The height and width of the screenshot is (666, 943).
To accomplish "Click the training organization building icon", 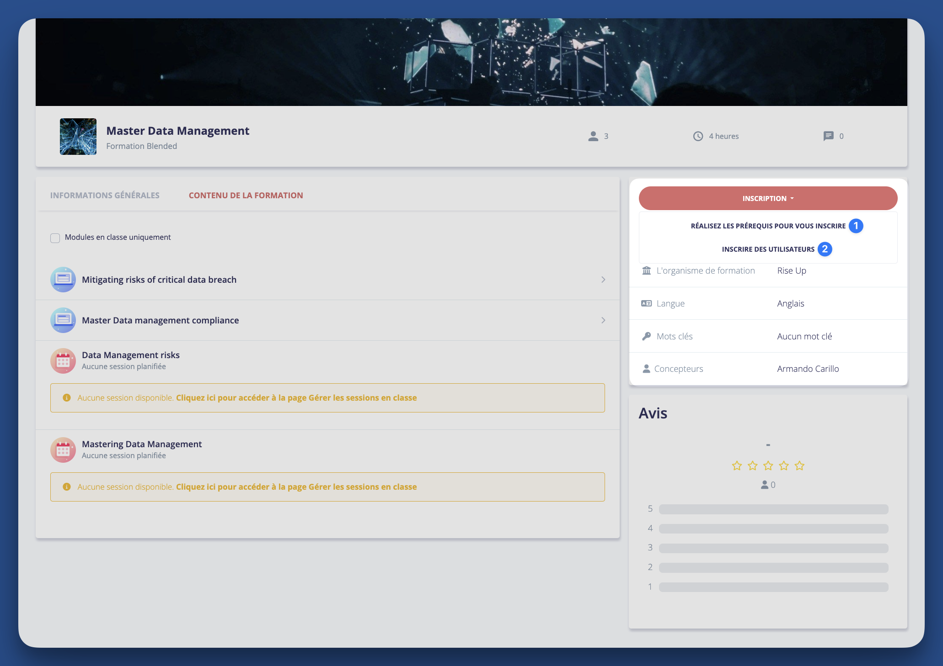I will 646,270.
